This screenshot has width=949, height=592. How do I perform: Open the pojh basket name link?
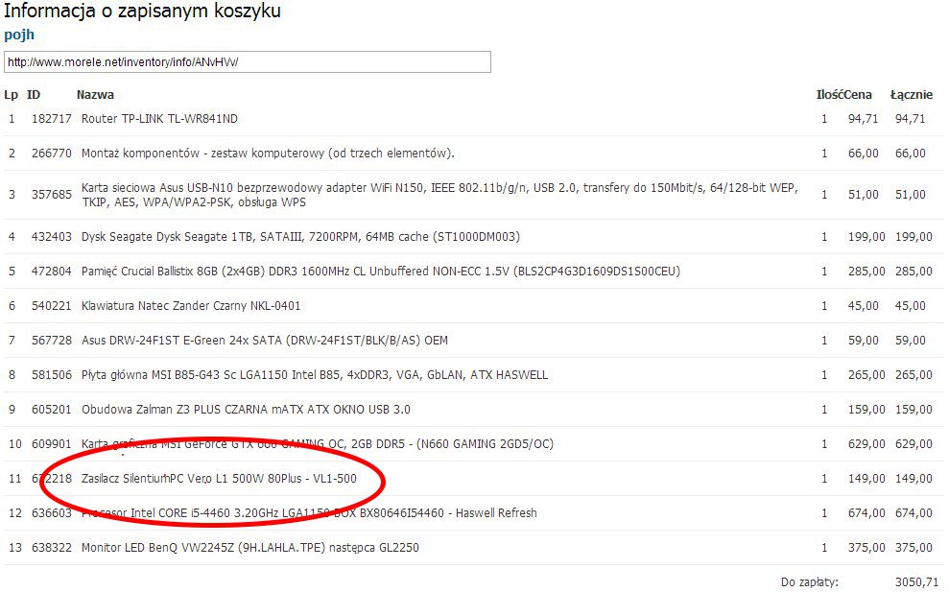(x=19, y=35)
